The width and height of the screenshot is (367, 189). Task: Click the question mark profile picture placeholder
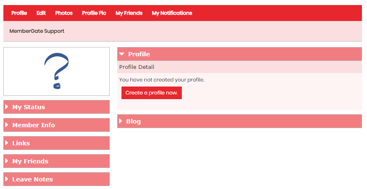tap(57, 71)
